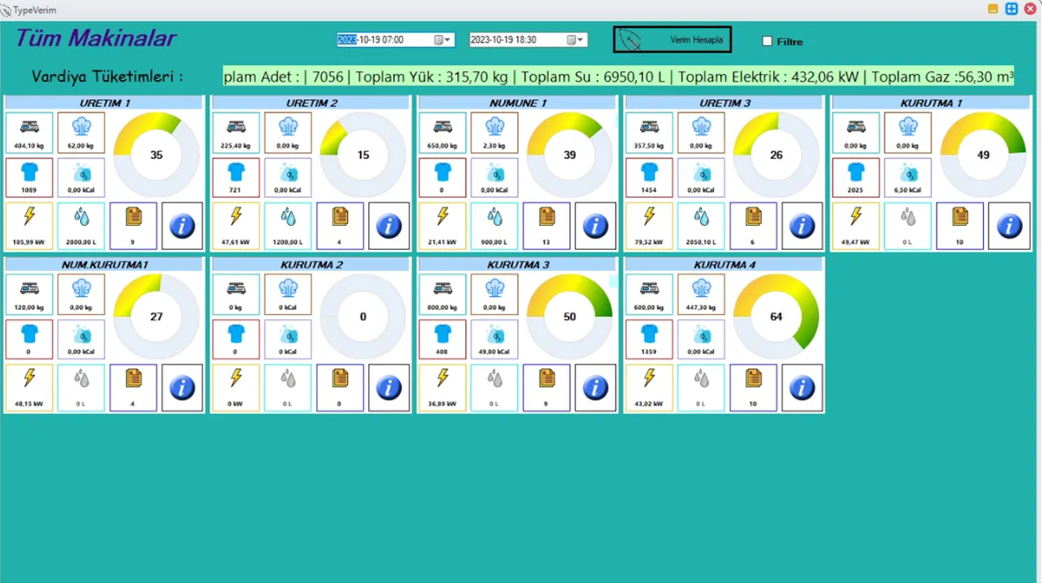Screen dimensions: 1042x583
Task: Open the start date 07:00 calendar dropdown
Action: tap(443, 40)
